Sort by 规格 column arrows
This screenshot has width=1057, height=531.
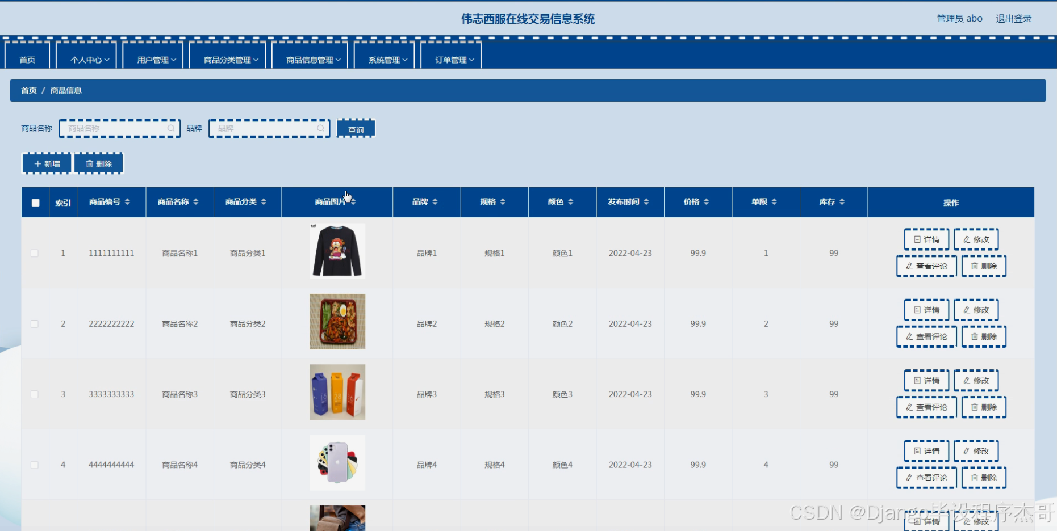[503, 202]
